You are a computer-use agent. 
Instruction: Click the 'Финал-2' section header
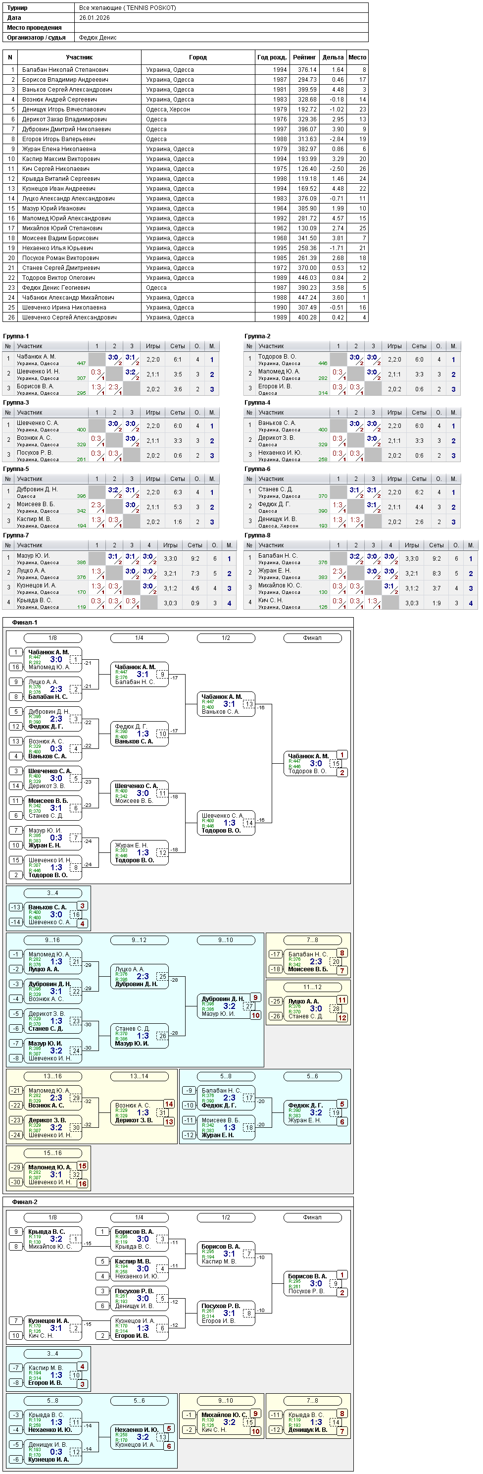(x=25, y=1202)
